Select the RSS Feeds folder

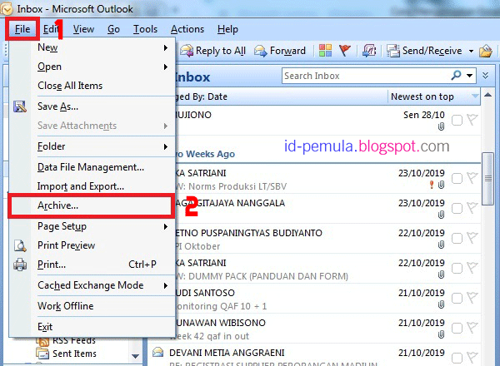click(74, 340)
